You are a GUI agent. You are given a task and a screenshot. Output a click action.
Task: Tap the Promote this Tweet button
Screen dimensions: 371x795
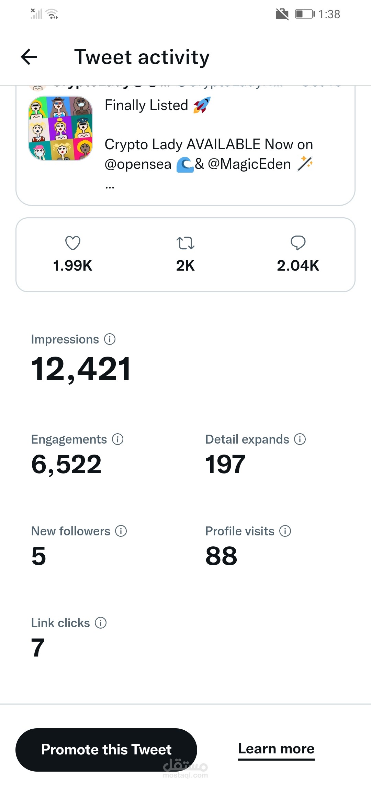[x=106, y=750]
